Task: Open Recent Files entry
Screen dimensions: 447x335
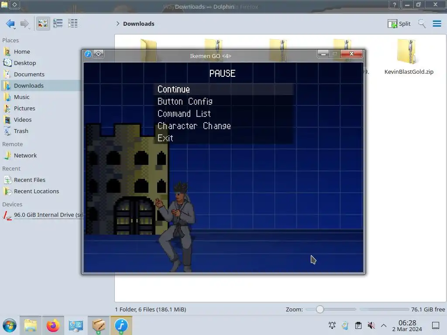Action: [x=29, y=180]
